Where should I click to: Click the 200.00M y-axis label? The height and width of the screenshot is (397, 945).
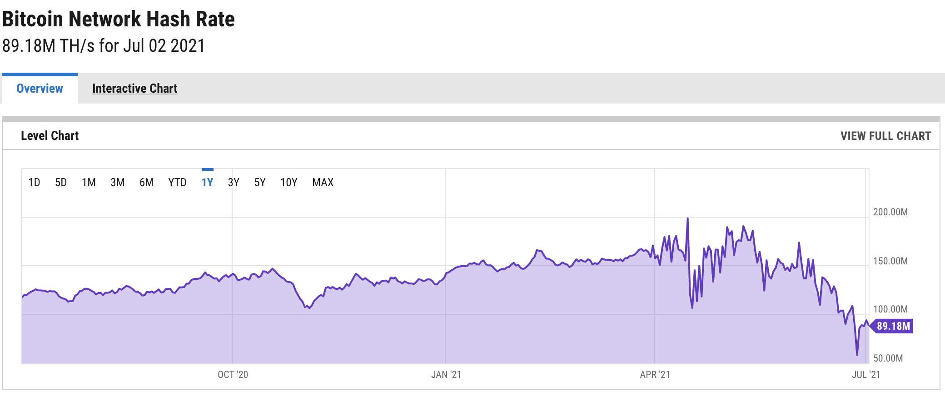click(890, 212)
